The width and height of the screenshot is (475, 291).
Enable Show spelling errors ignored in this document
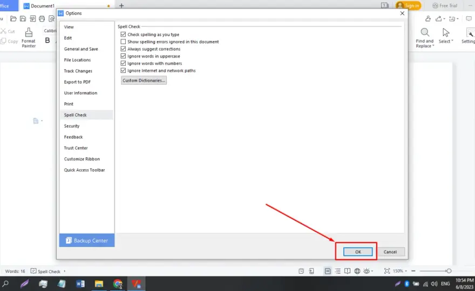[123, 41]
